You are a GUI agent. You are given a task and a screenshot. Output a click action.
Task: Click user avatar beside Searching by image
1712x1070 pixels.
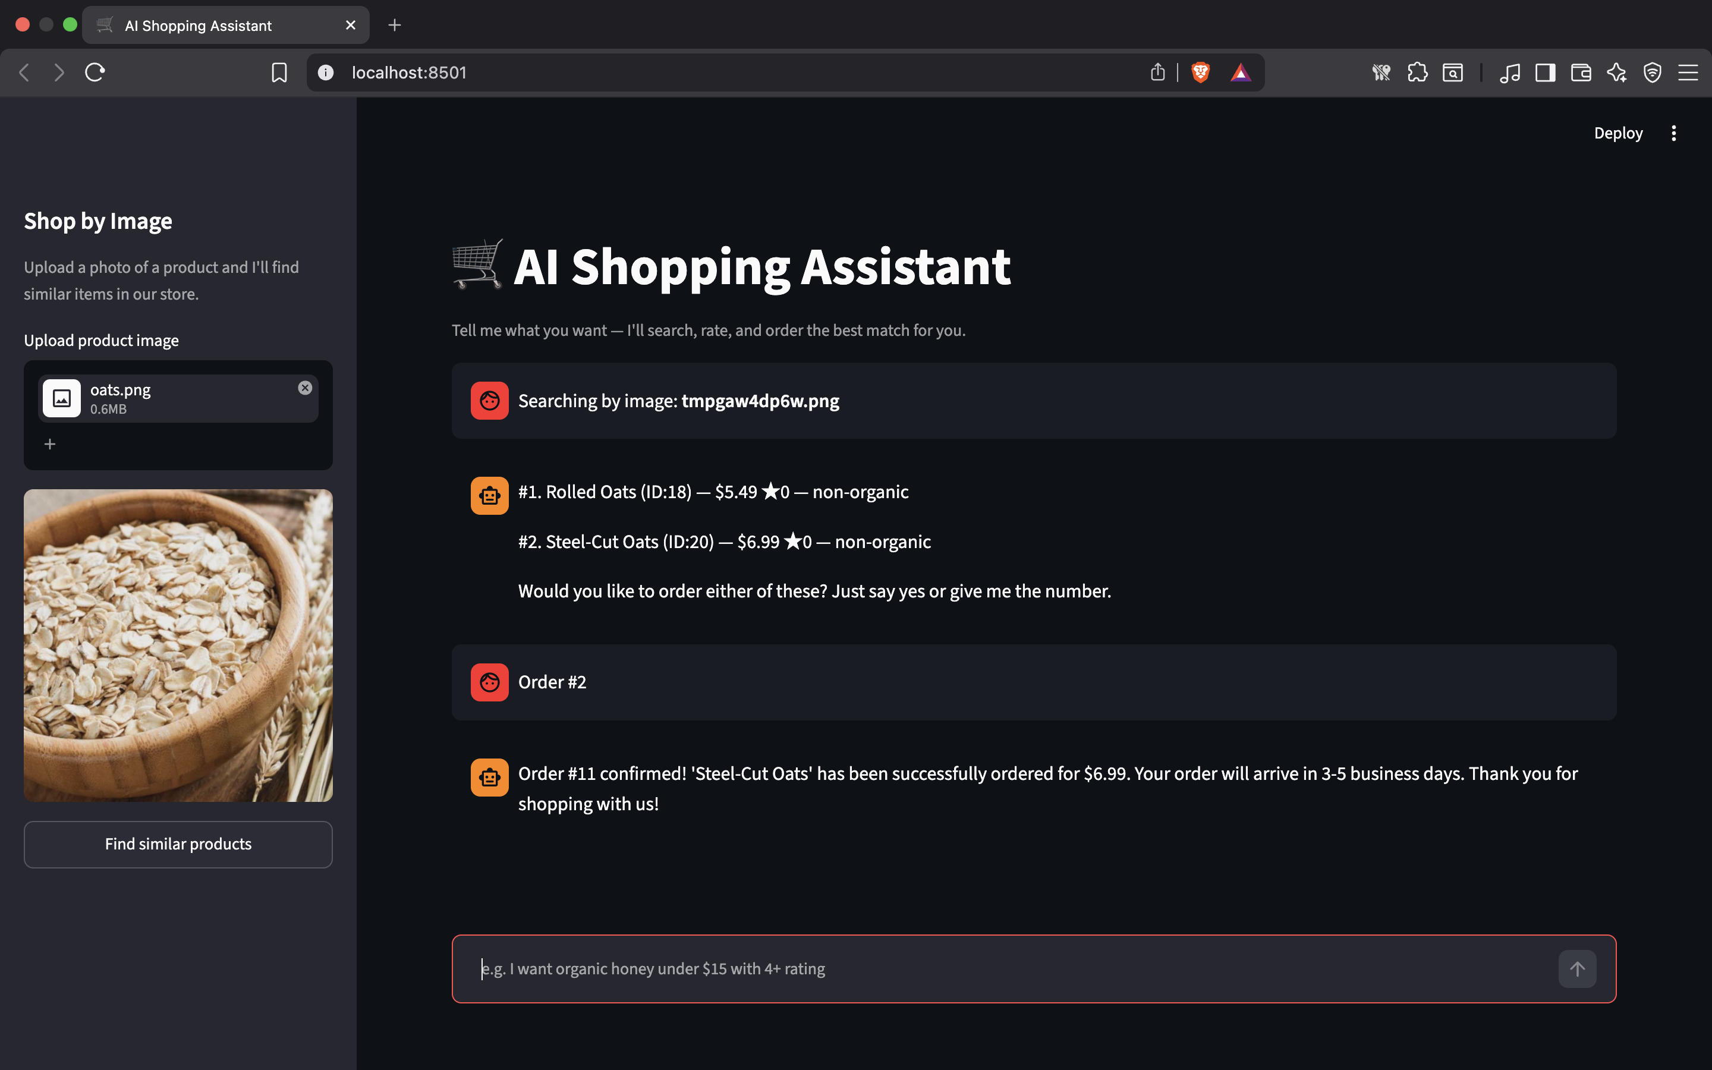click(490, 401)
